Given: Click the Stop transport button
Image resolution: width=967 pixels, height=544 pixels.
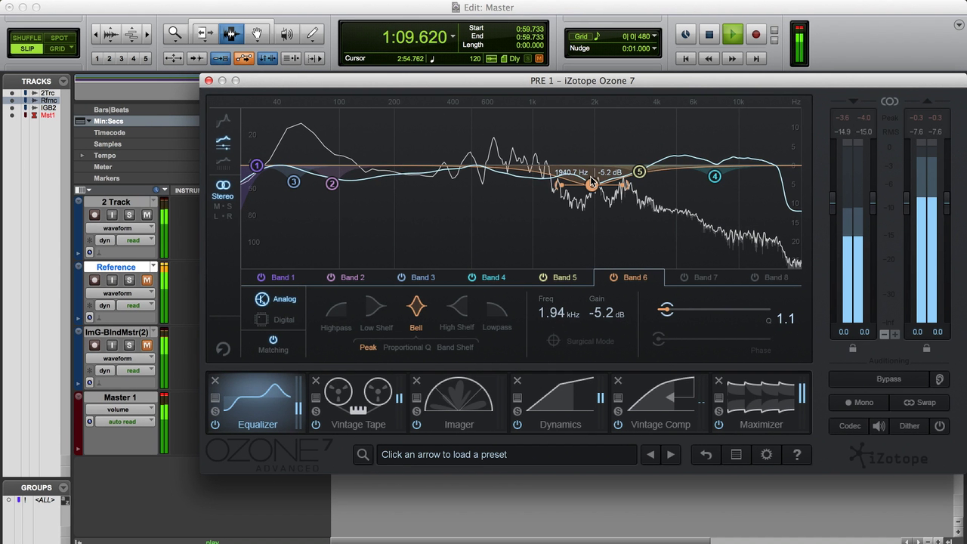Looking at the screenshot, I should tap(709, 34).
